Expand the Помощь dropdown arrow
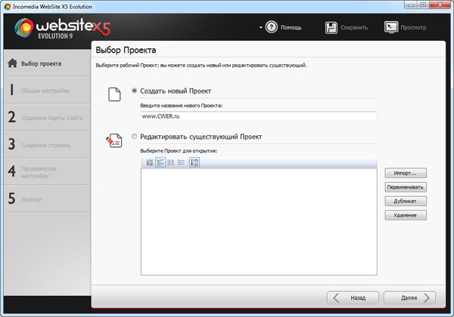Screen dimensions: 454x317 tap(260, 28)
